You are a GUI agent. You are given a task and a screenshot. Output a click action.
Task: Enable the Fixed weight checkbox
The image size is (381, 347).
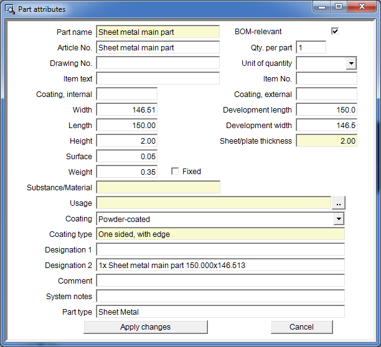click(x=175, y=172)
